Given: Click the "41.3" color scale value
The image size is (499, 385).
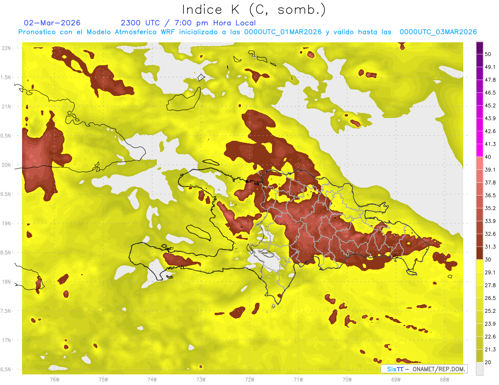Looking at the screenshot, I should (x=490, y=144).
